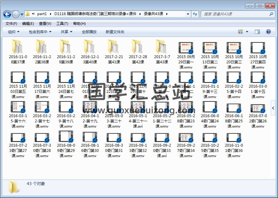
Task: Open the help question mark icon
Action: (x=268, y=32)
